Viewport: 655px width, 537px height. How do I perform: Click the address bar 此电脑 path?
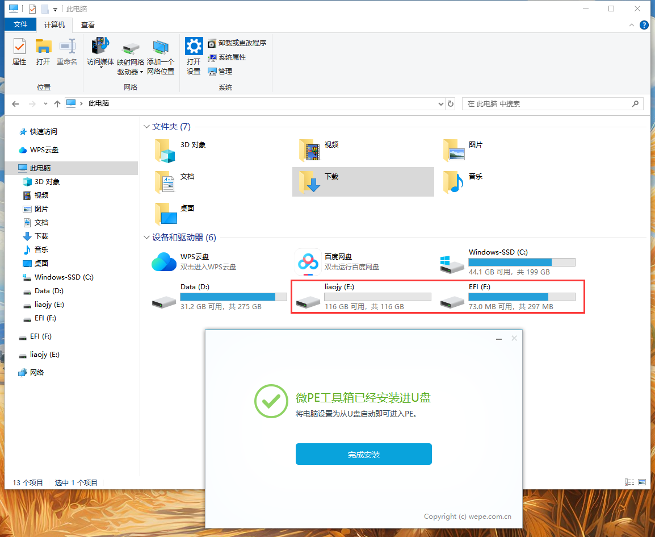point(99,103)
